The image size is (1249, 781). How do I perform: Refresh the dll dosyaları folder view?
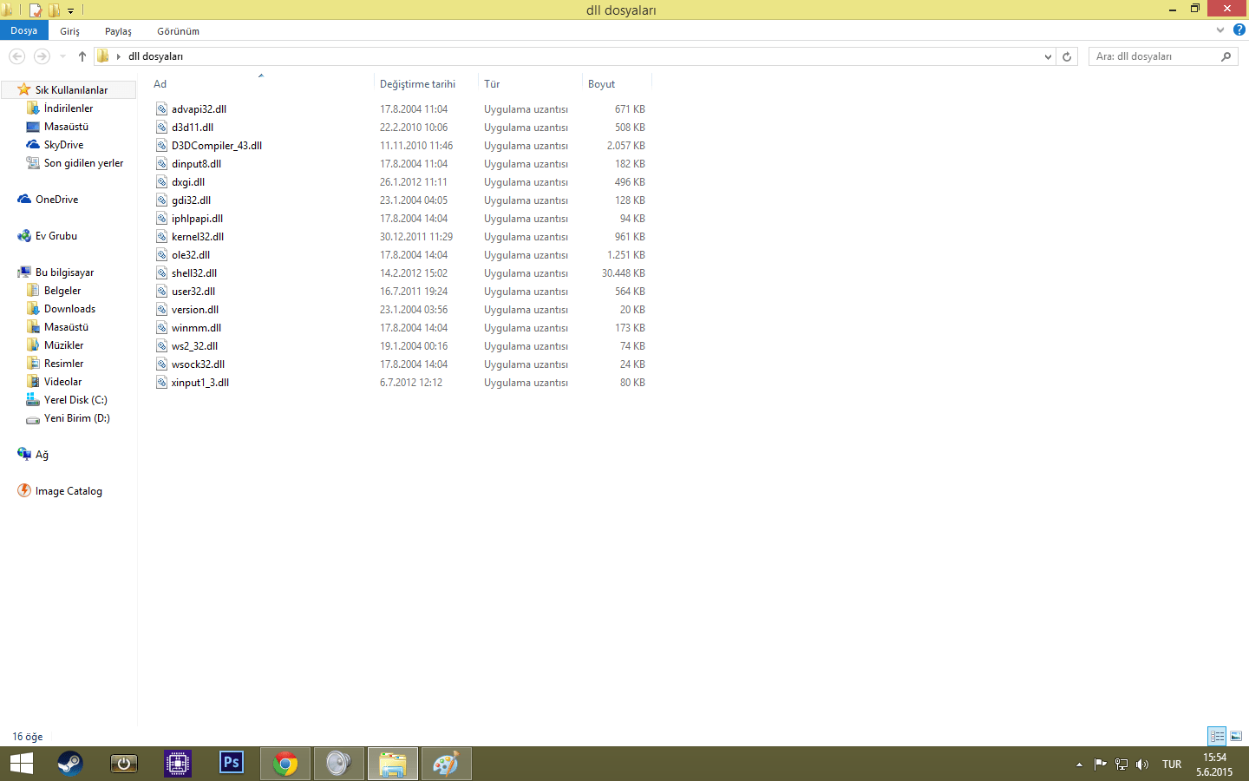point(1067,56)
